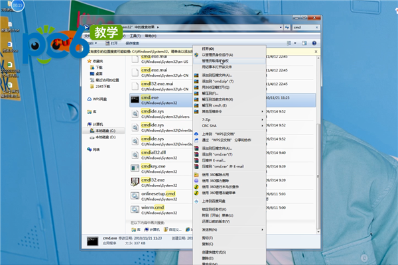The width and height of the screenshot is (398, 265).
Task: Expand the 其他压缩命令 submenu
Action: pyautogui.click(x=230, y=111)
